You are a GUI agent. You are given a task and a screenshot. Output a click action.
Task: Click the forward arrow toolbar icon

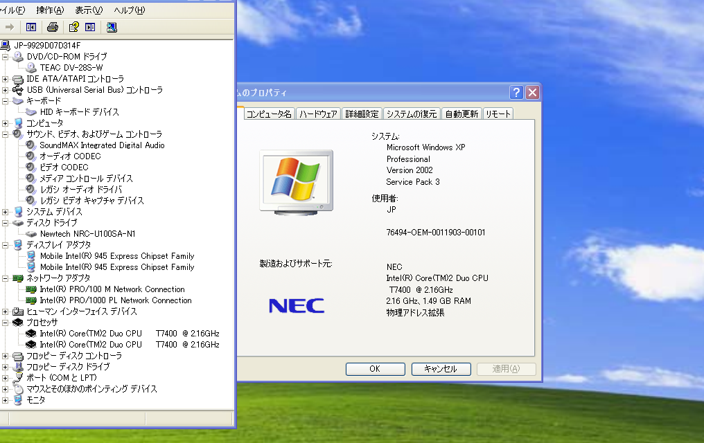pos(10,28)
